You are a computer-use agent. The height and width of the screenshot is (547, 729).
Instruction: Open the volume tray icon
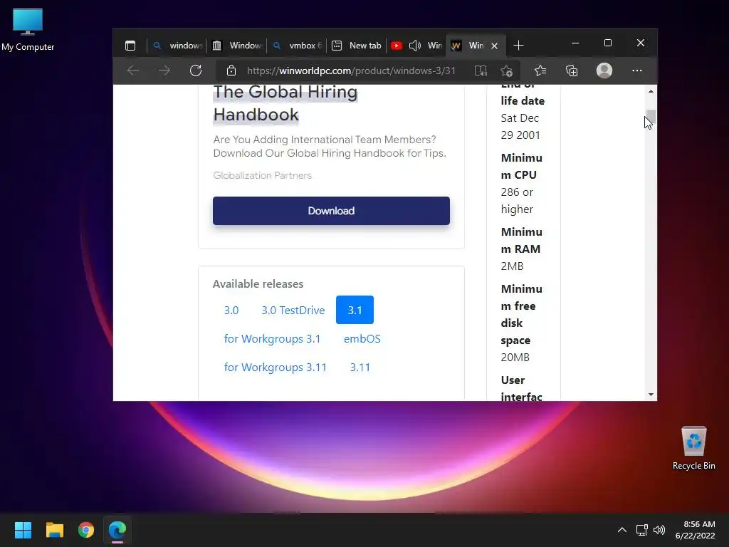click(x=659, y=530)
